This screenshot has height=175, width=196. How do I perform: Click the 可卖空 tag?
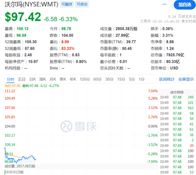point(82,4)
